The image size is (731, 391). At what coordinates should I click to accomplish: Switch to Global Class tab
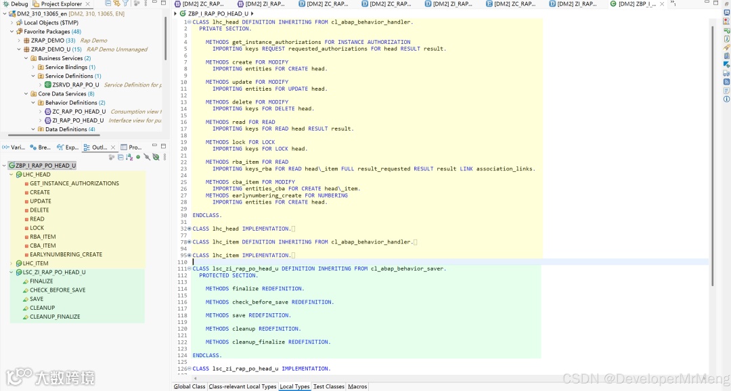pos(190,386)
